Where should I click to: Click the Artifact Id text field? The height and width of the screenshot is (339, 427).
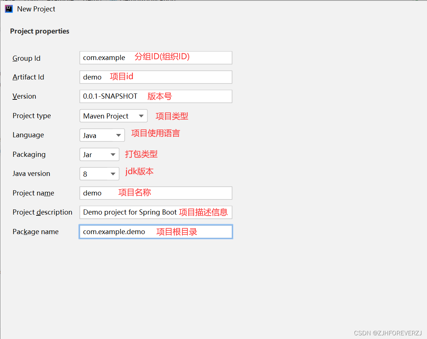[x=156, y=77]
